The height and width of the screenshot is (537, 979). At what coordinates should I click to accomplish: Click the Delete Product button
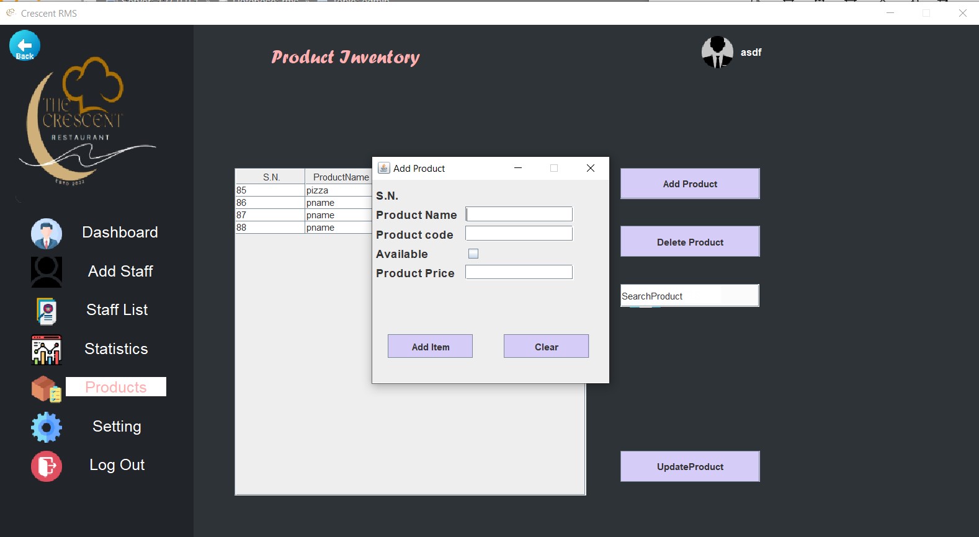[690, 241]
